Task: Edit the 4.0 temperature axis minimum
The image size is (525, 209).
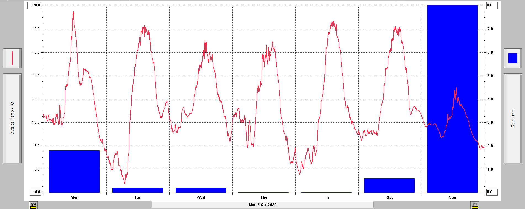Action: coord(35,192)
